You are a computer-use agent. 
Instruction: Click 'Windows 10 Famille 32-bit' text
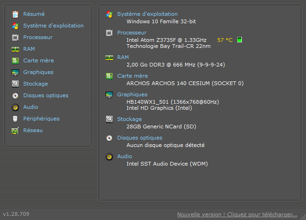(x=161, y=21)
